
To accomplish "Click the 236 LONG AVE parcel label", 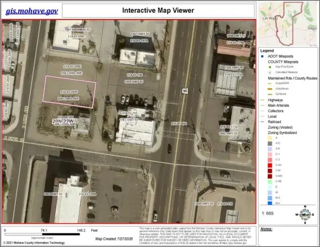I will pos(72,73).
